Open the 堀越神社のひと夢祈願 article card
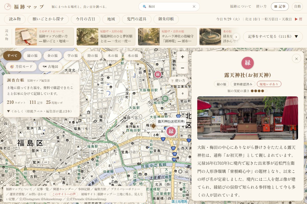The height and width of the screenshot is (204, 307). click(x=106, y=37)
